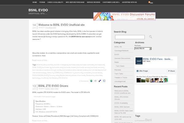Viewport: 184px width, 123px height.
Task: Open Info Before Purchase menu item
Action: 75,2
